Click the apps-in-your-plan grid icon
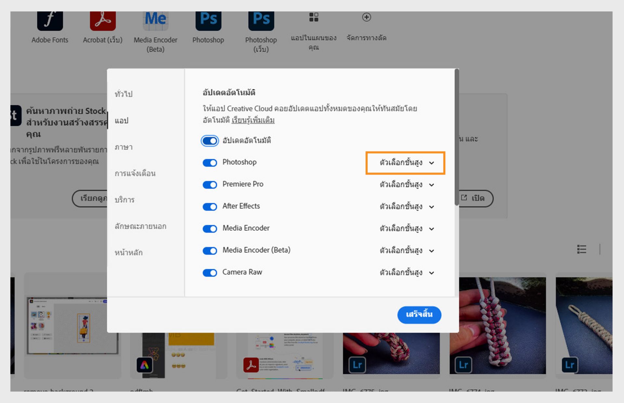This screenshot has height=403, width=624. 314,17
